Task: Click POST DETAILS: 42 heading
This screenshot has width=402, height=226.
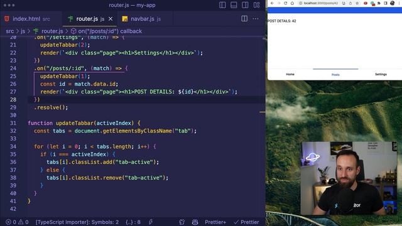Action: [282, 21]
